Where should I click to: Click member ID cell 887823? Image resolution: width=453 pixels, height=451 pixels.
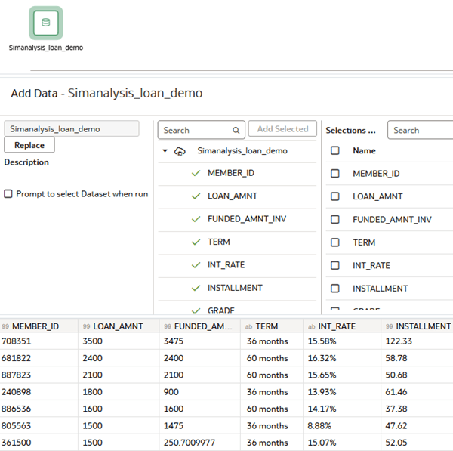(x=39, y=375)
